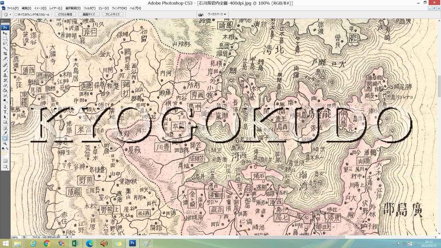
Task: Open the Help menu
Action: 135,8
